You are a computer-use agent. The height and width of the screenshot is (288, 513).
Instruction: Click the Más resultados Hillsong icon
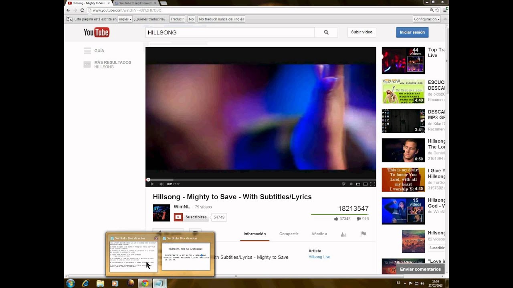coord(87,64)
